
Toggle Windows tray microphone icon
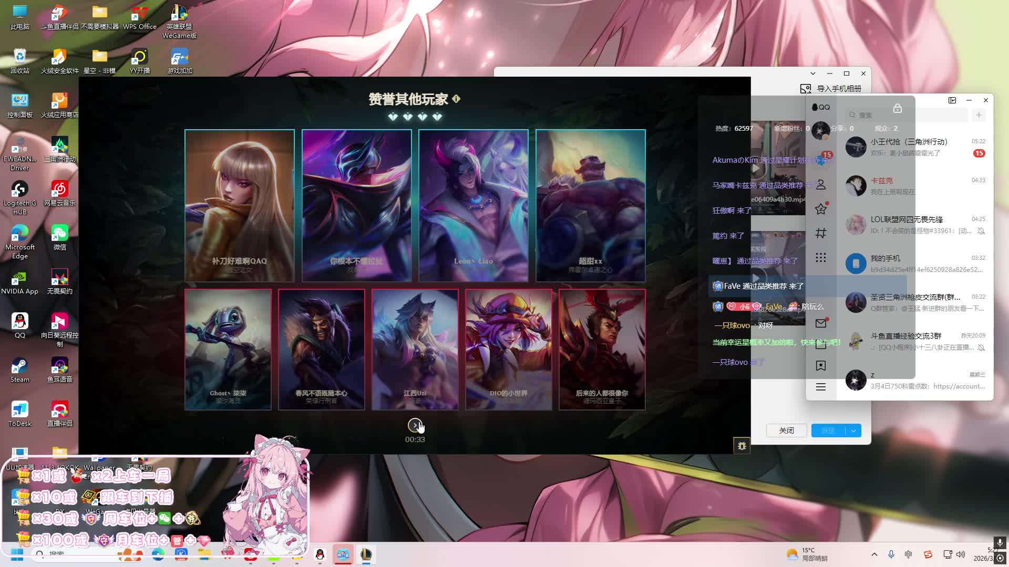point(891,554)
